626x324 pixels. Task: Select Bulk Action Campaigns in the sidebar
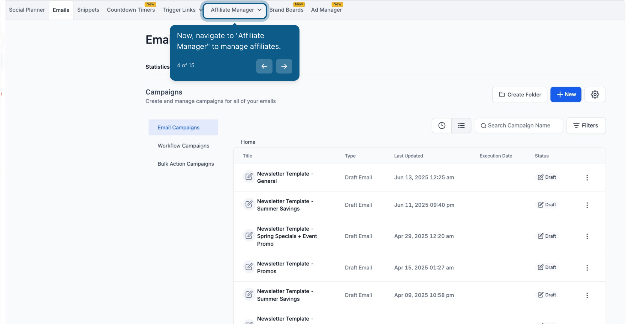[x=186, y=164]
